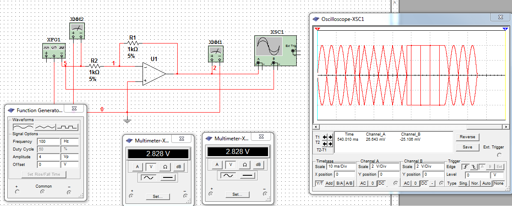
Task: Switch left-hand multimeter to ohms mode
Action: pyautogui.click(x=165, y=167)
